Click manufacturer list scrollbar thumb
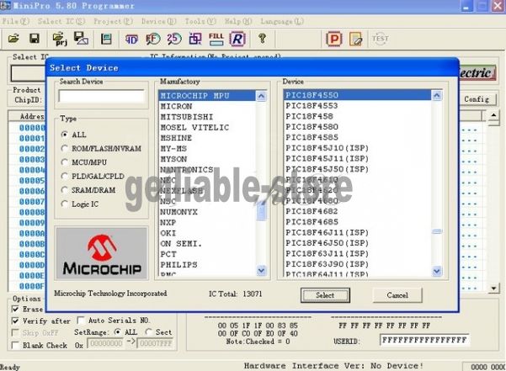Screen dimensions: 506x371 [261, 212]
